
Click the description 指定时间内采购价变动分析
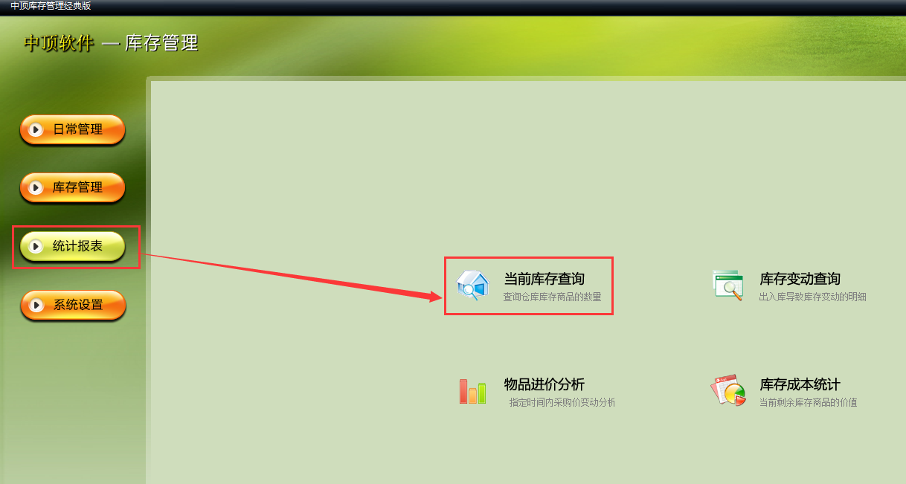pos(562,402)
